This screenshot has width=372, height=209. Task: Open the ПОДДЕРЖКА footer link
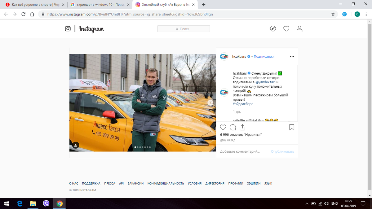[91, 183]
